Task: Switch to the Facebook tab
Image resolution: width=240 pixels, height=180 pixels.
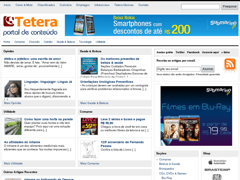Action: pyautogui.click(x=193, y=52)
